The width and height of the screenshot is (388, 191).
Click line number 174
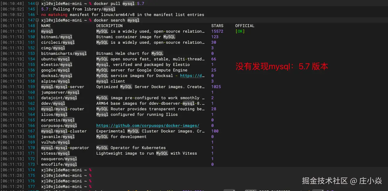(x=31, y=170)
